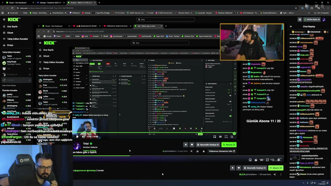Image resolution: width=331 pixels, height=186 pixels.
Task: Enter fullscreen on the VOD player
Action: click(x=267, y=160)
